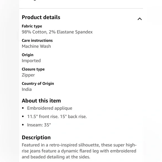Viewport: 162px width, 162px height.
Task: Select the Fabric type label
Action: click(x=32, y=26)
